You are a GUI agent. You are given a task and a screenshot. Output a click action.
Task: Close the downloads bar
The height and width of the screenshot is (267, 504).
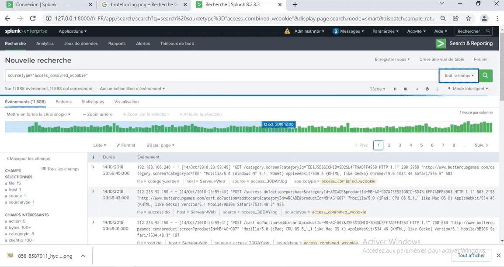pyautogui.click(x=498, y=256)
